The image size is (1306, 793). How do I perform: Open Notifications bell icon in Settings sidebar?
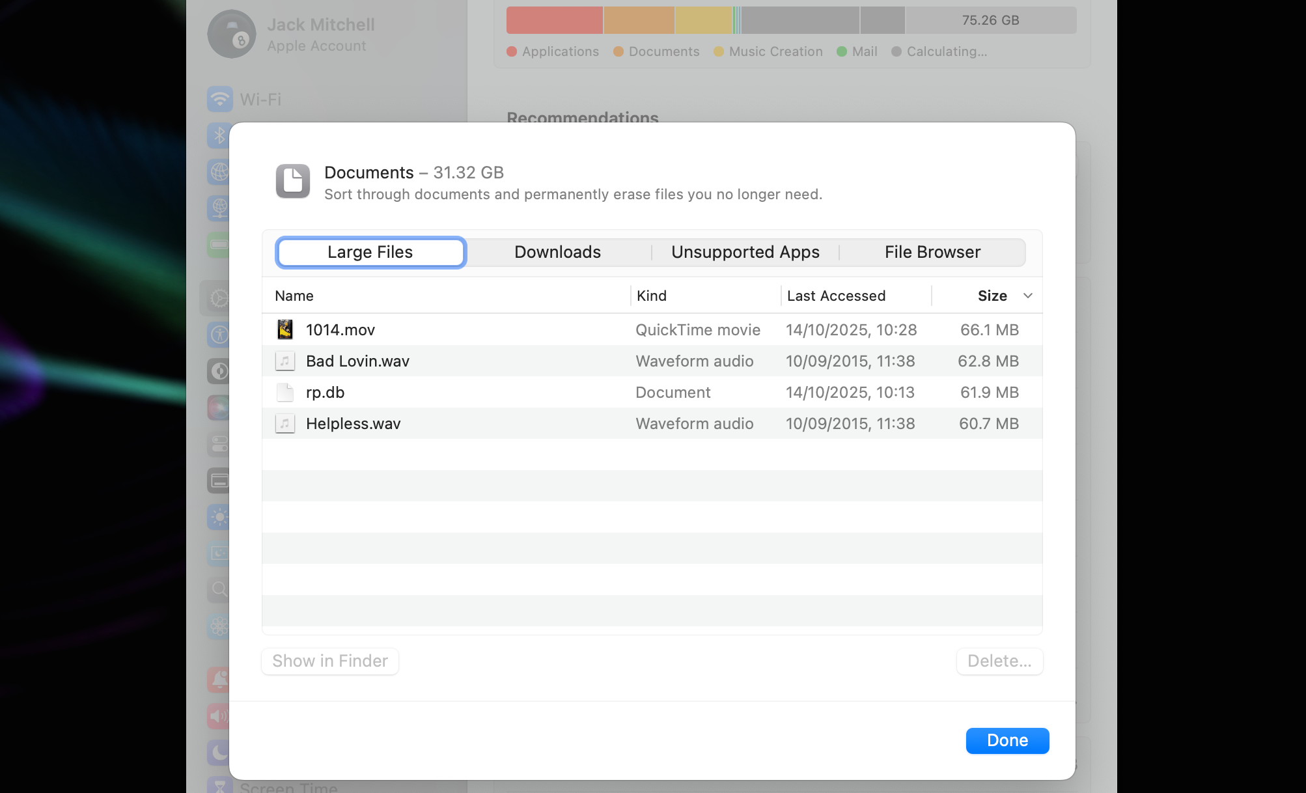pos(219,680)
